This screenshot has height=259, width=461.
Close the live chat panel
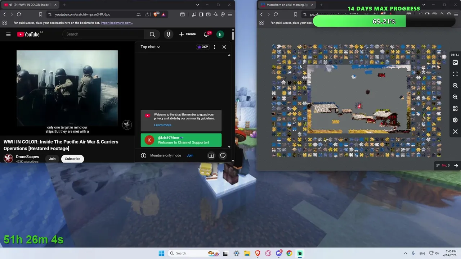[224, 47]
